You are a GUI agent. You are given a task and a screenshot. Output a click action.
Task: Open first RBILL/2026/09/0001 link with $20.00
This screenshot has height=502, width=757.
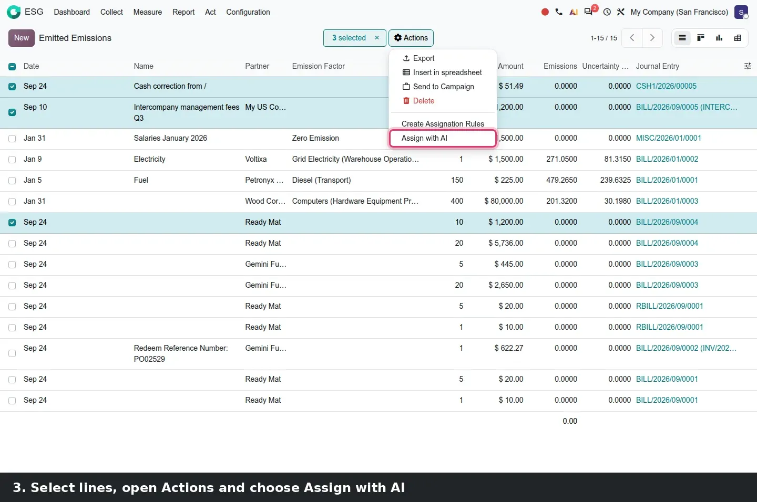[x=670, y=306]
